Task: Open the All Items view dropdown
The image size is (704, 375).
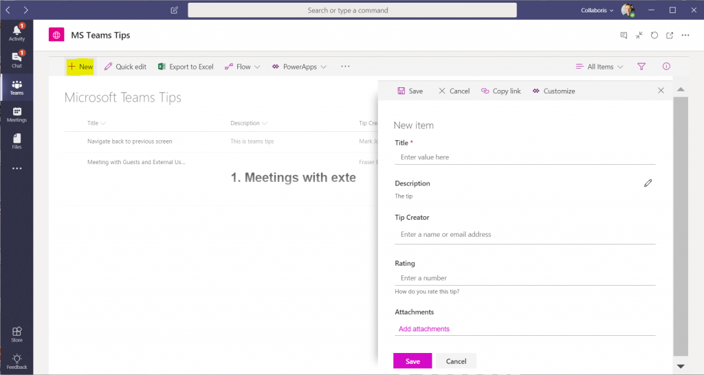Action: pos(599,67)
